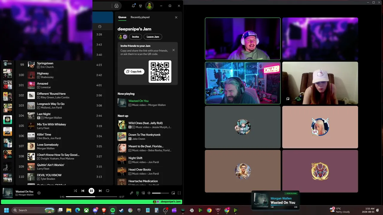Switch to the Queue tab
The image size is (383, 215).
tap(122, 17)
